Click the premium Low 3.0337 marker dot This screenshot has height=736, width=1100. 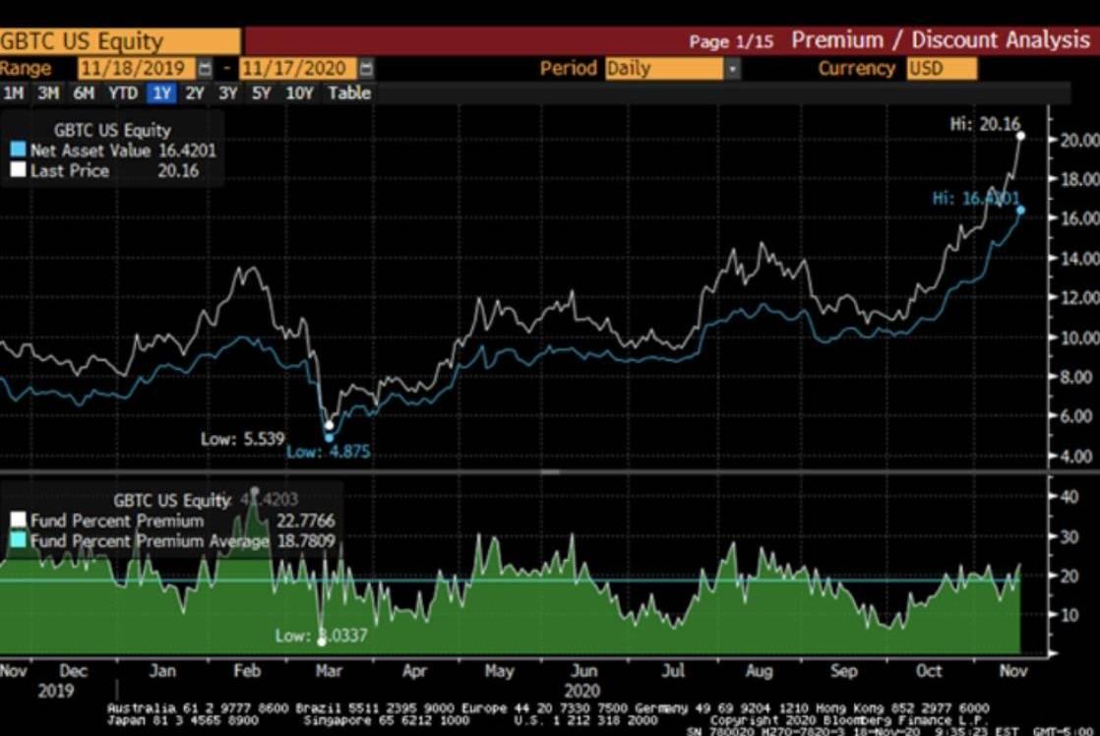tap(322, 641)
